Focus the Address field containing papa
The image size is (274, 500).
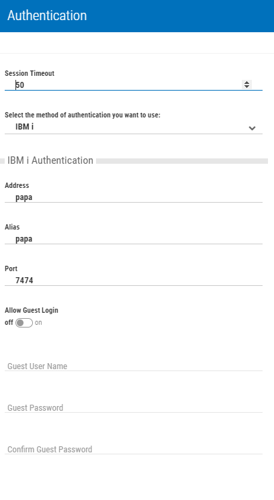click(134, 197)
